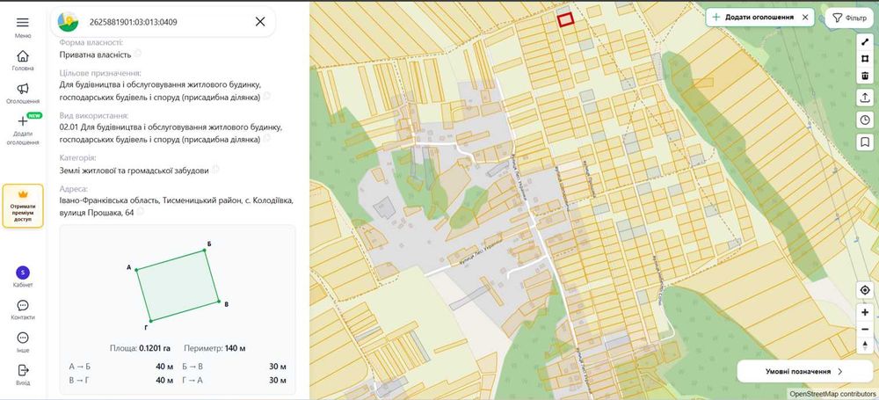
Task: Expand Умовні позначення legend panel
Action: pyautogui.click(x=804, y=371)
